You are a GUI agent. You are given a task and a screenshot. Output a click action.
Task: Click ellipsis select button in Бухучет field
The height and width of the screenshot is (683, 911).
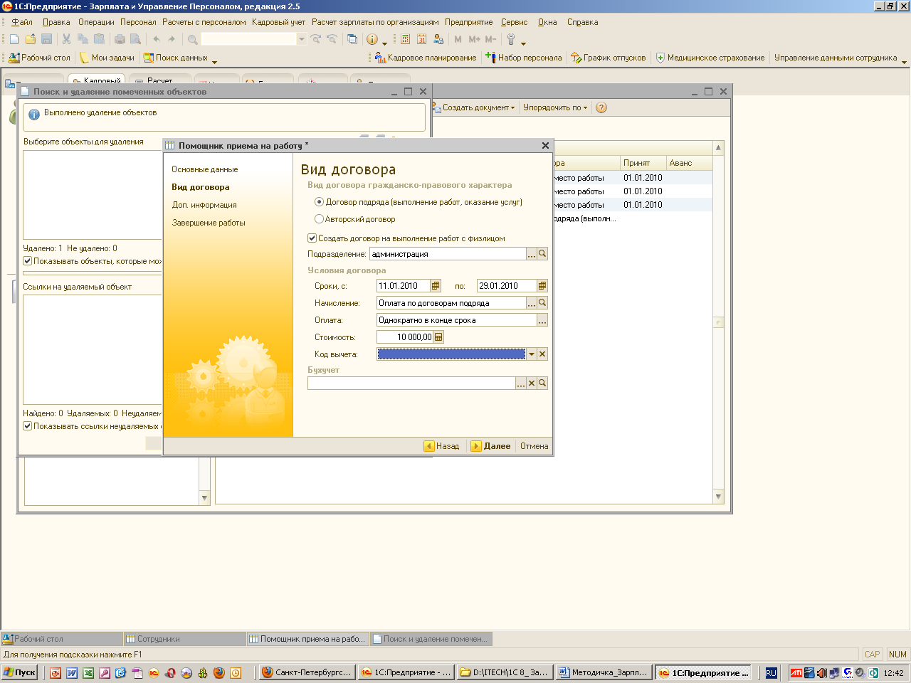[521, 383]
